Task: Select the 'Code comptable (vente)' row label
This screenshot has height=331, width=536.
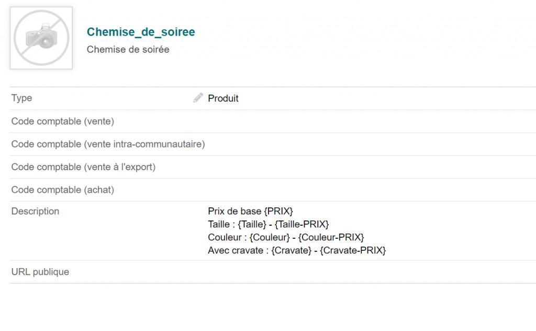Action: click(63, 122)
